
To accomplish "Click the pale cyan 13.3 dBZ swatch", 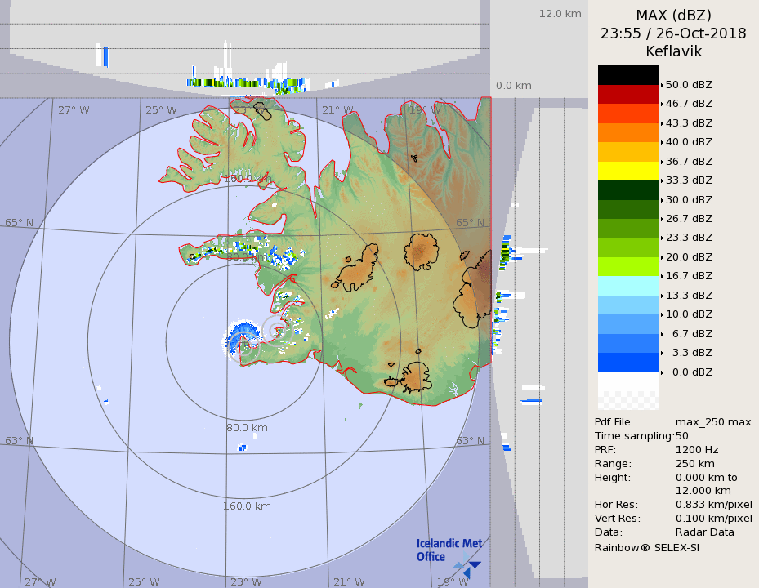I will coord(627,286).
